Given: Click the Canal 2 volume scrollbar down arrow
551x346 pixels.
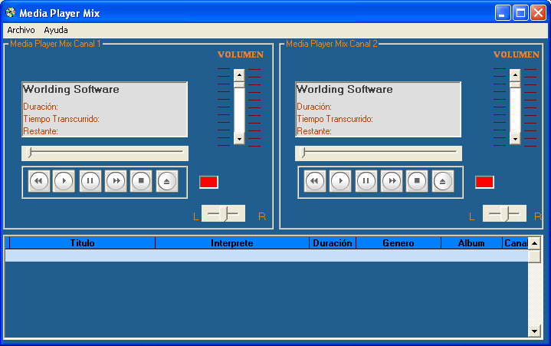Looking at the screenshot, I should 515,139.
